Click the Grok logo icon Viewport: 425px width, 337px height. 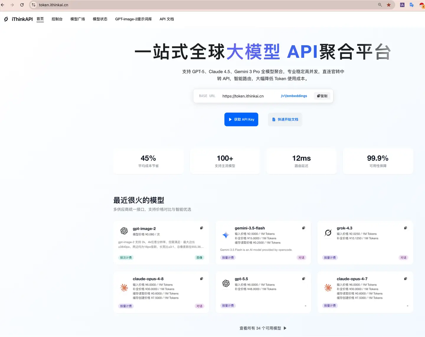pyautogui.click(x=328, y=233)
